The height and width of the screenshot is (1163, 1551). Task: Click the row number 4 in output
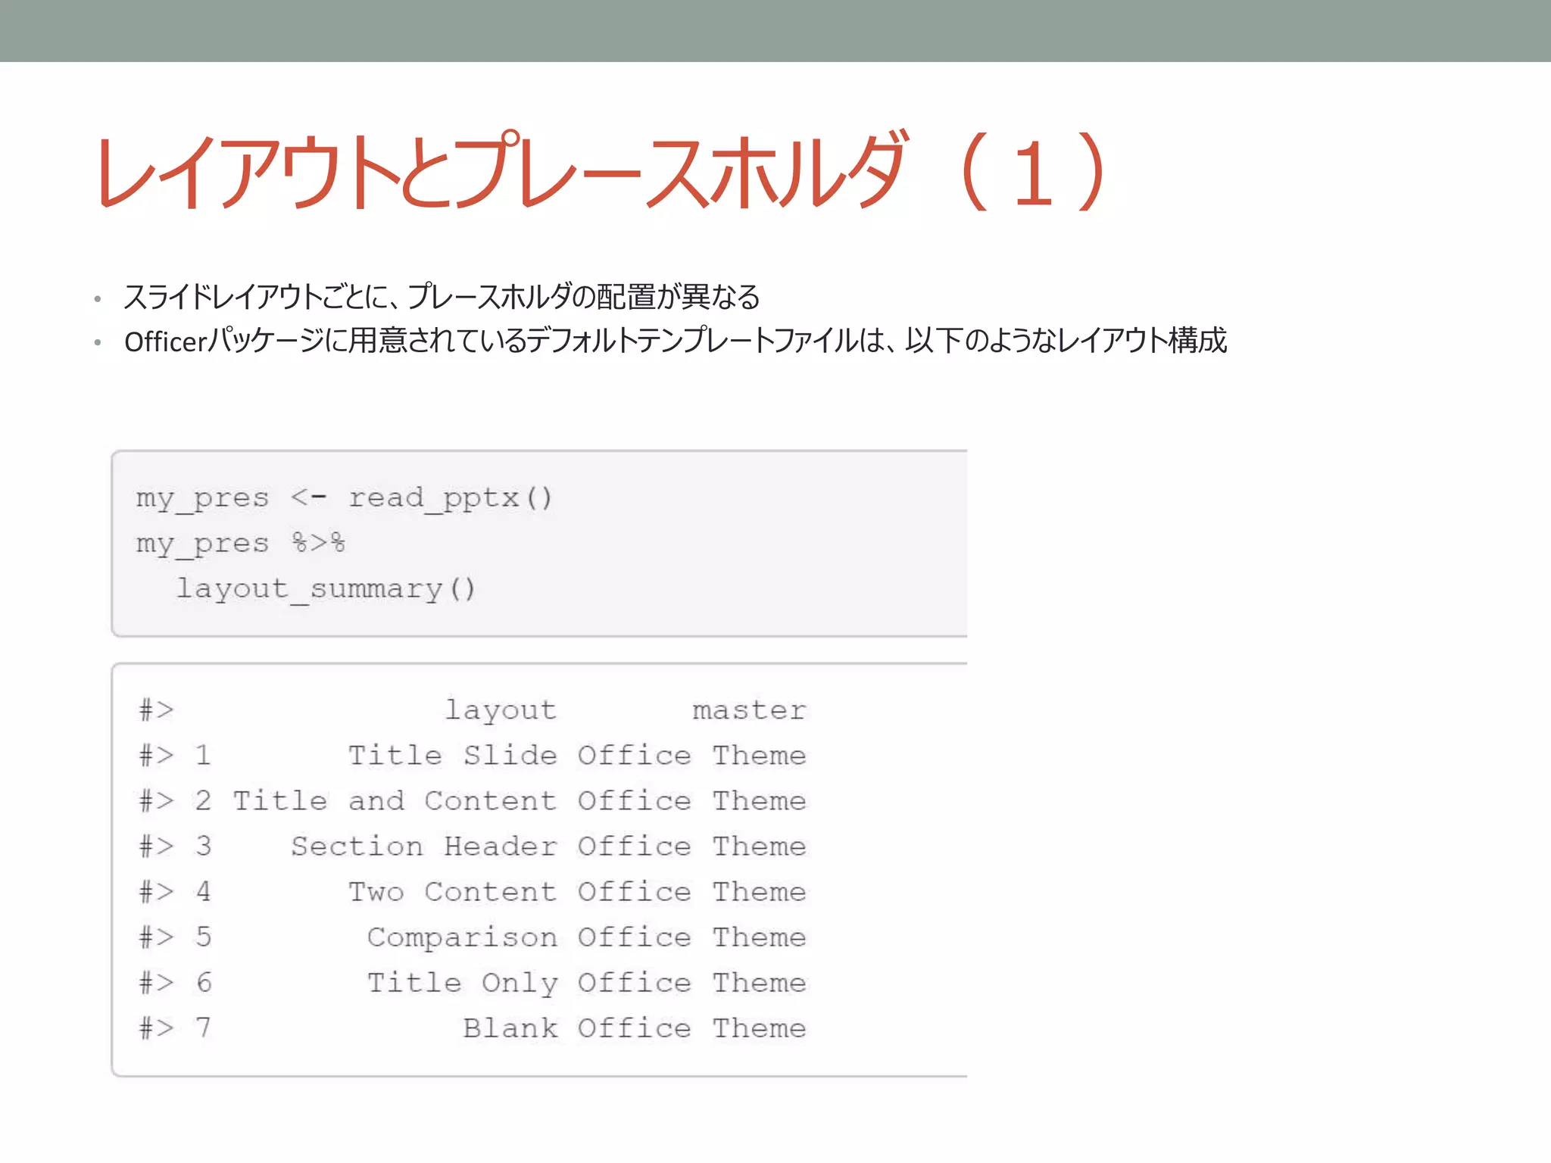pyautogui.click(x=203, y=892)
